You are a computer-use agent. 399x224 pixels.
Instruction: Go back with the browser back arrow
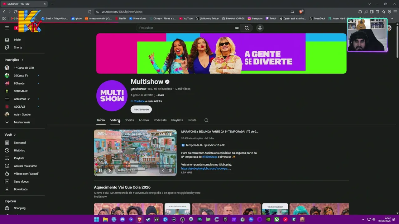coord(4,12)
